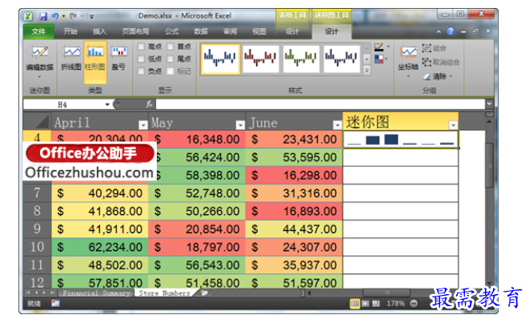Select the cell containing 16,893.00
529x323 pixels.
pos(294,211)
